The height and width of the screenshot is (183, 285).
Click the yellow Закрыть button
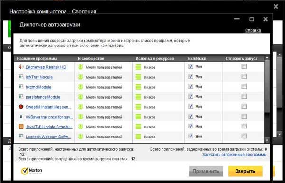click(x=246, y=171)
